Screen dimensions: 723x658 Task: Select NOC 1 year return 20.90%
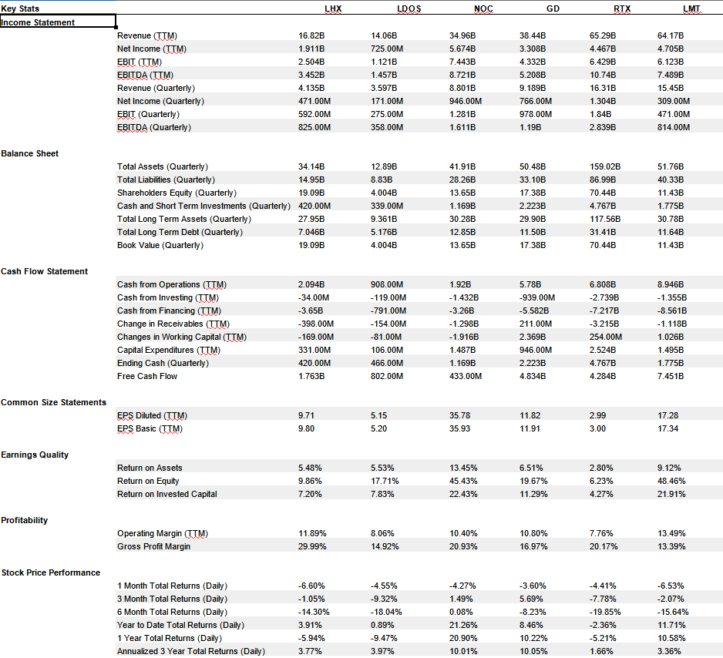pos(463,638)
